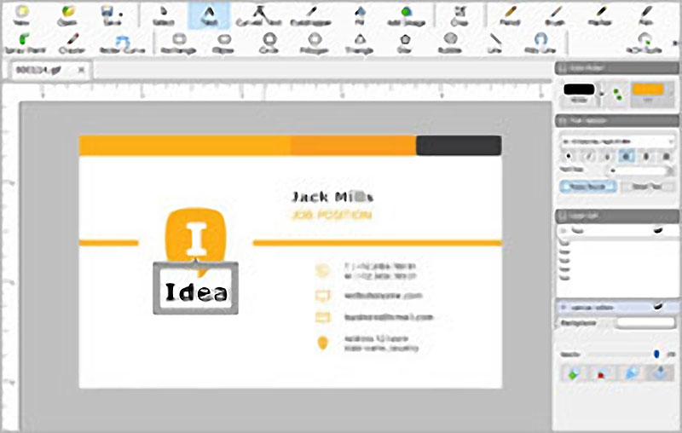Choose the Spray Paint tool
This screenshot has height=433, width=682.
coord(25,44)
